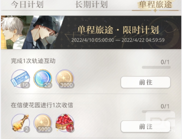The width and height of the screenshot is (182, 139).
Task: Click 前往 for the 信使花园收信 task
Action: click(x=146, y=126)
